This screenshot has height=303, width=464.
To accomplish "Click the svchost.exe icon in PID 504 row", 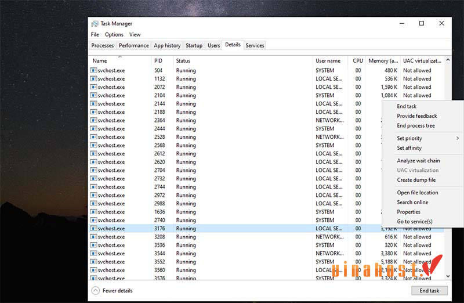I will point(93,70).
